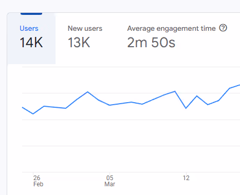Click the 14K users value
The image size is (240, 195).
click(x=31, y=43)
